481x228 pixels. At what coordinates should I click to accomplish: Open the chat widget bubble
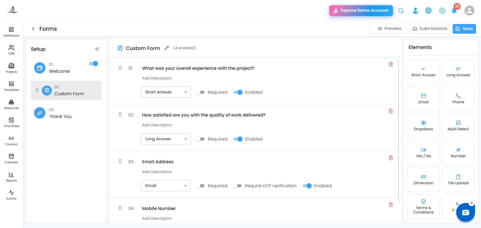click(465, 212)
